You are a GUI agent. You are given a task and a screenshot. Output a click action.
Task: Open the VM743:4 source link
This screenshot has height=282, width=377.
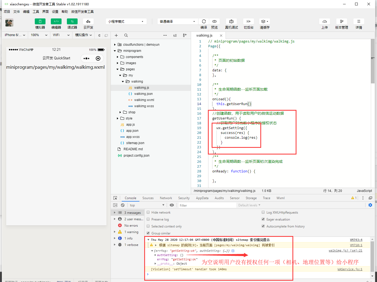tap(356, 240)
